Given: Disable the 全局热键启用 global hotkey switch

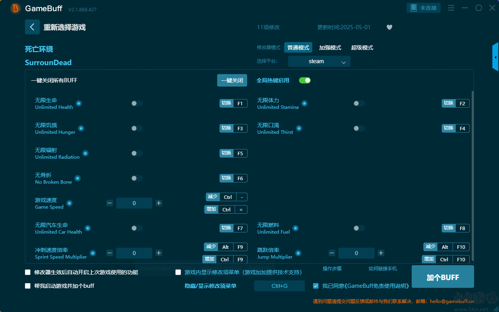Looking at the screenshot, I should click(305, 80).
